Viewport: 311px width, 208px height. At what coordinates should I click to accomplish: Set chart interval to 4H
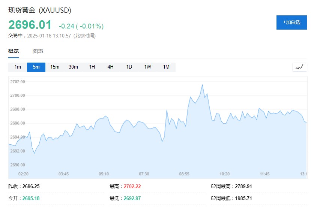pos(110,67)
